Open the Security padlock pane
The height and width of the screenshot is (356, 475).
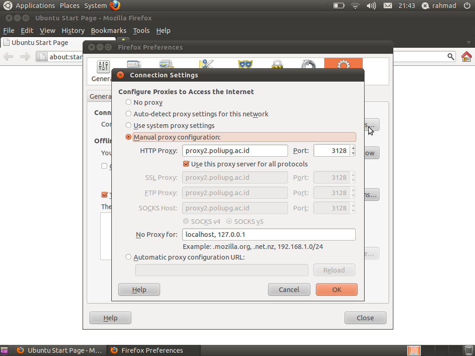coord(277,64)
